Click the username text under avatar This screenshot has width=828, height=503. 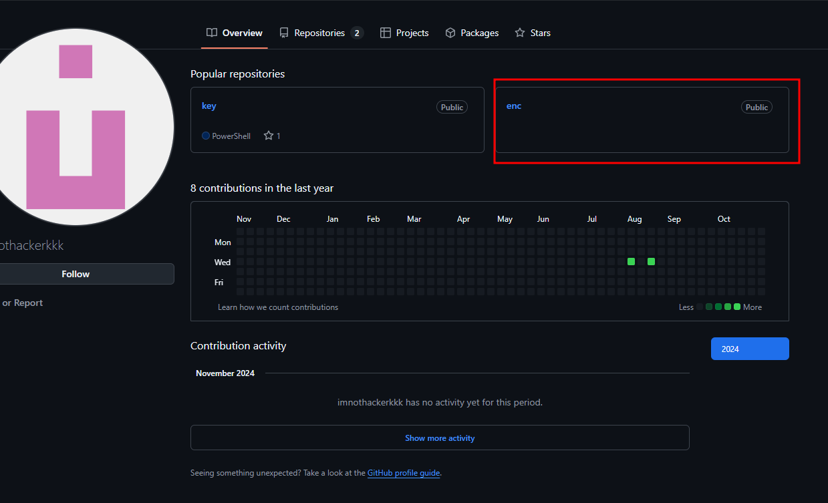tap(31, 246)
